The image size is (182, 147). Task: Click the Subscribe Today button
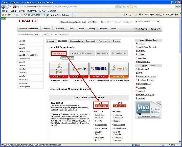pyautogui.click(x=148, y=116)
